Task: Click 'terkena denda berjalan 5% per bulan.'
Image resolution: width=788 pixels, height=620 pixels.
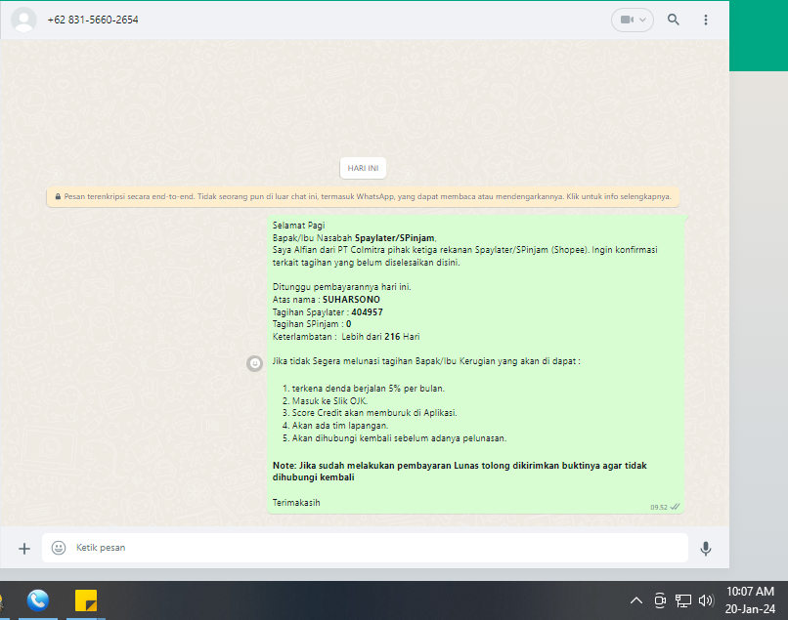Action: (369, 389)
